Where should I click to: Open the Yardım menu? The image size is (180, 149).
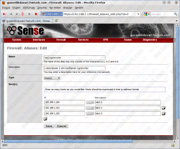[x=79, y=8]
